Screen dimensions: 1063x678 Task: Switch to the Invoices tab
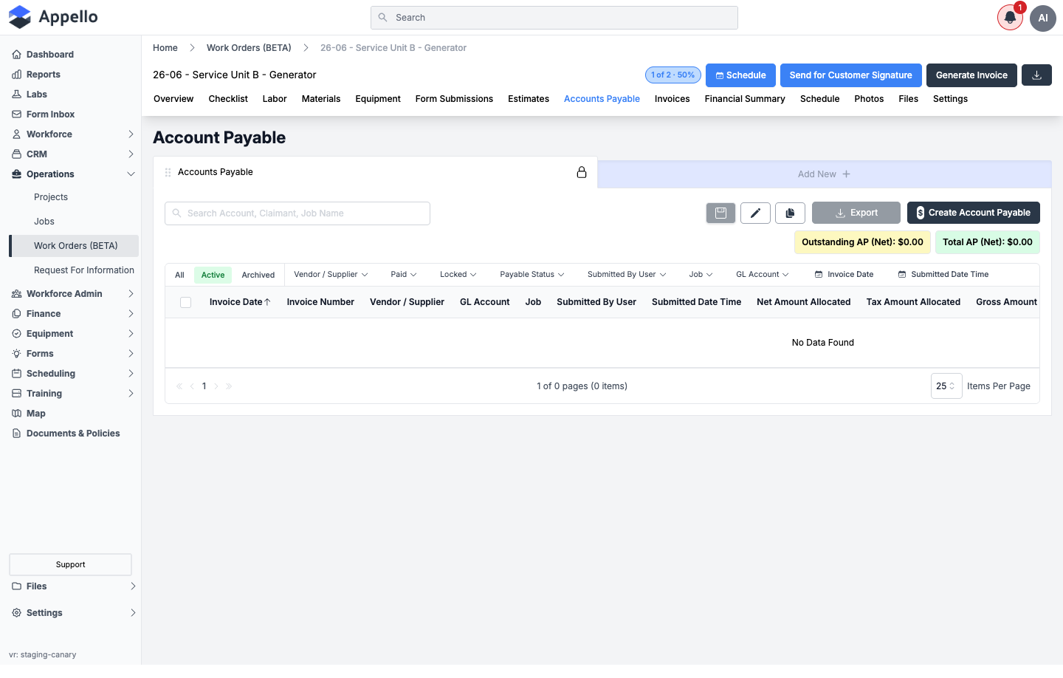[672, 99]
